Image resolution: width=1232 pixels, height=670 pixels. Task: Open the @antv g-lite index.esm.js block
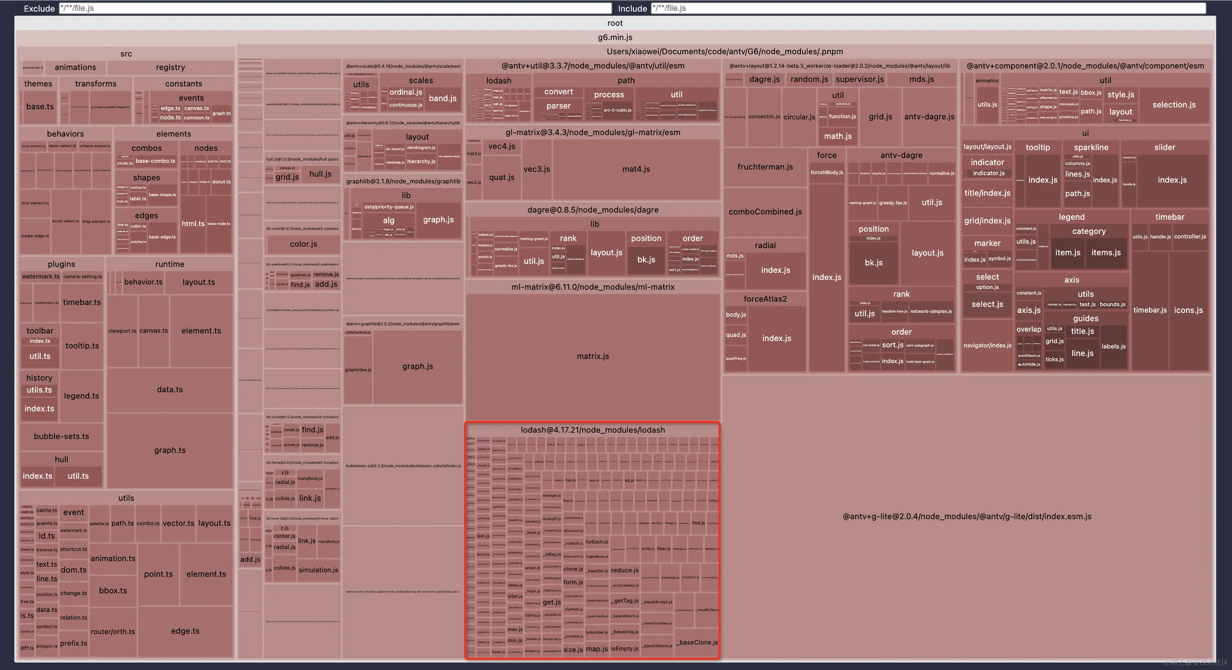(966, 516)
